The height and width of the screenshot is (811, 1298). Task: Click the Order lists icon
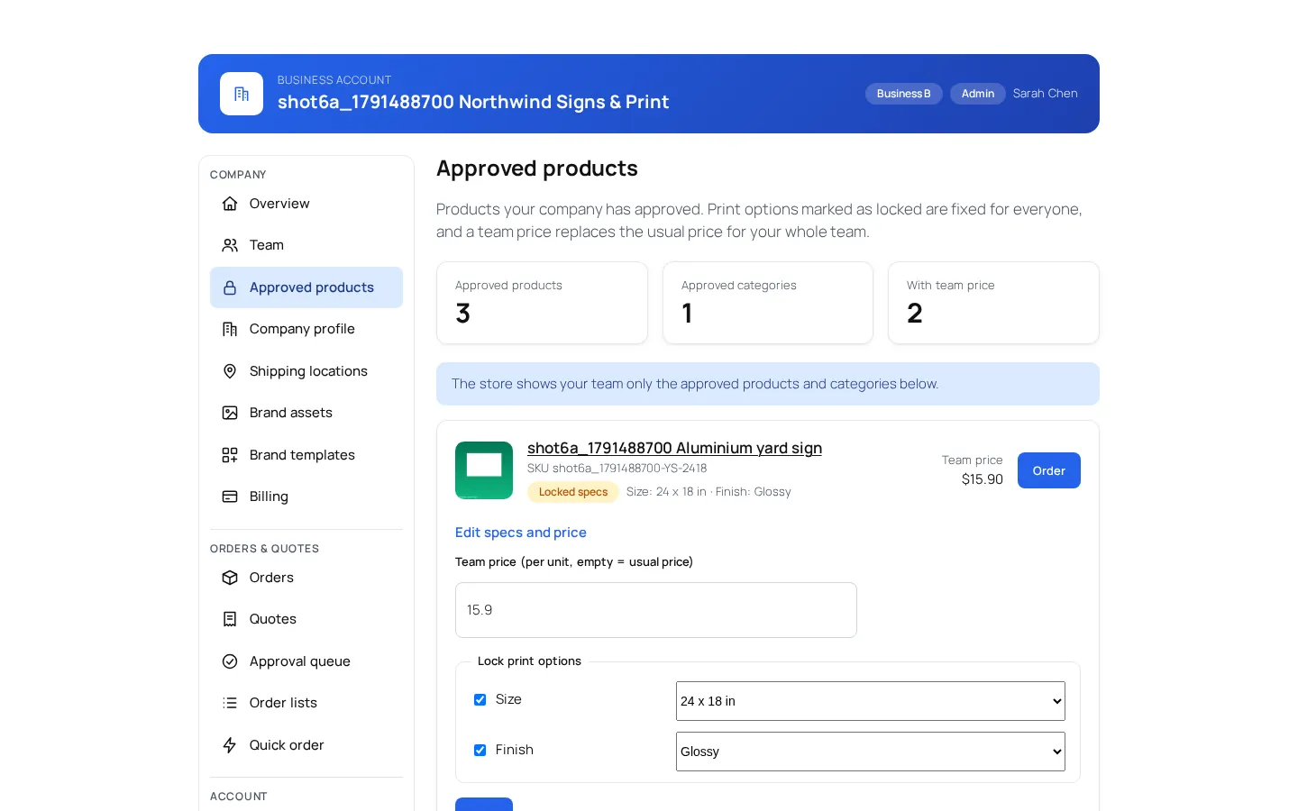pyautogui.click(x=230, y=703)
